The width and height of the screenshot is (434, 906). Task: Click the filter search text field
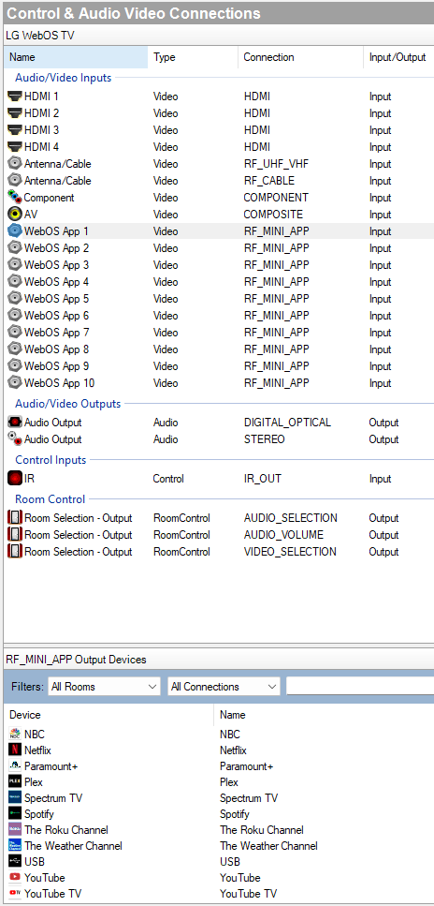click(x=360, y=687)
